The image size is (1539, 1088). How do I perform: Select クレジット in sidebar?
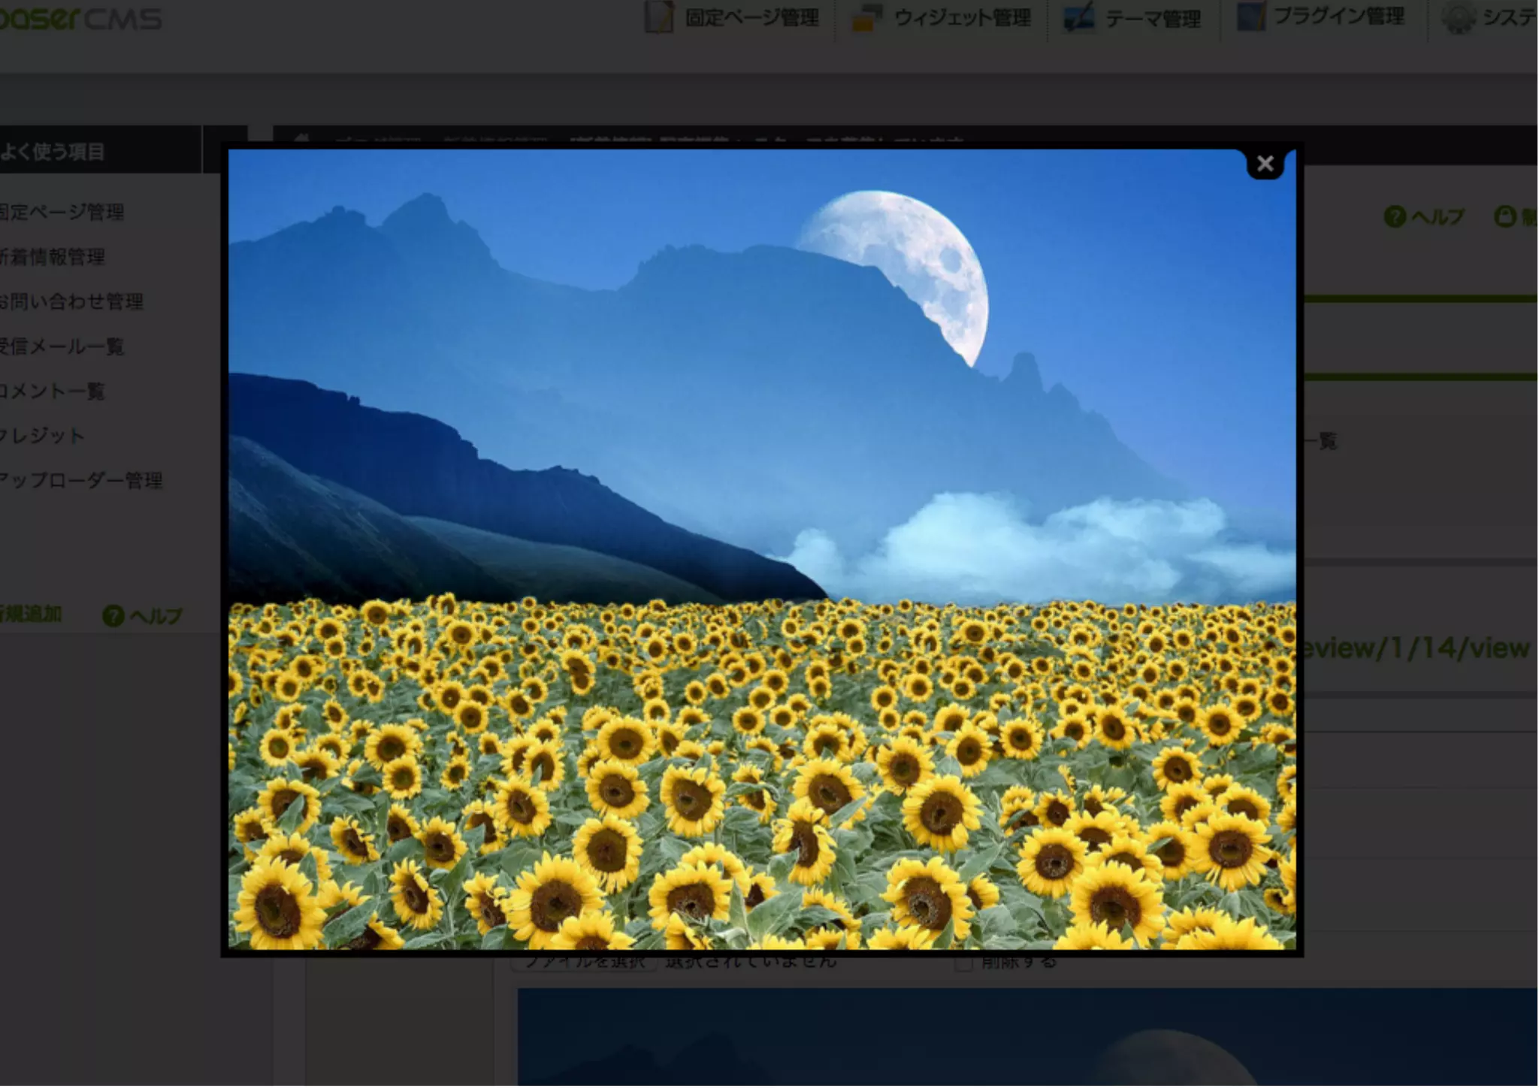(43, 435)
